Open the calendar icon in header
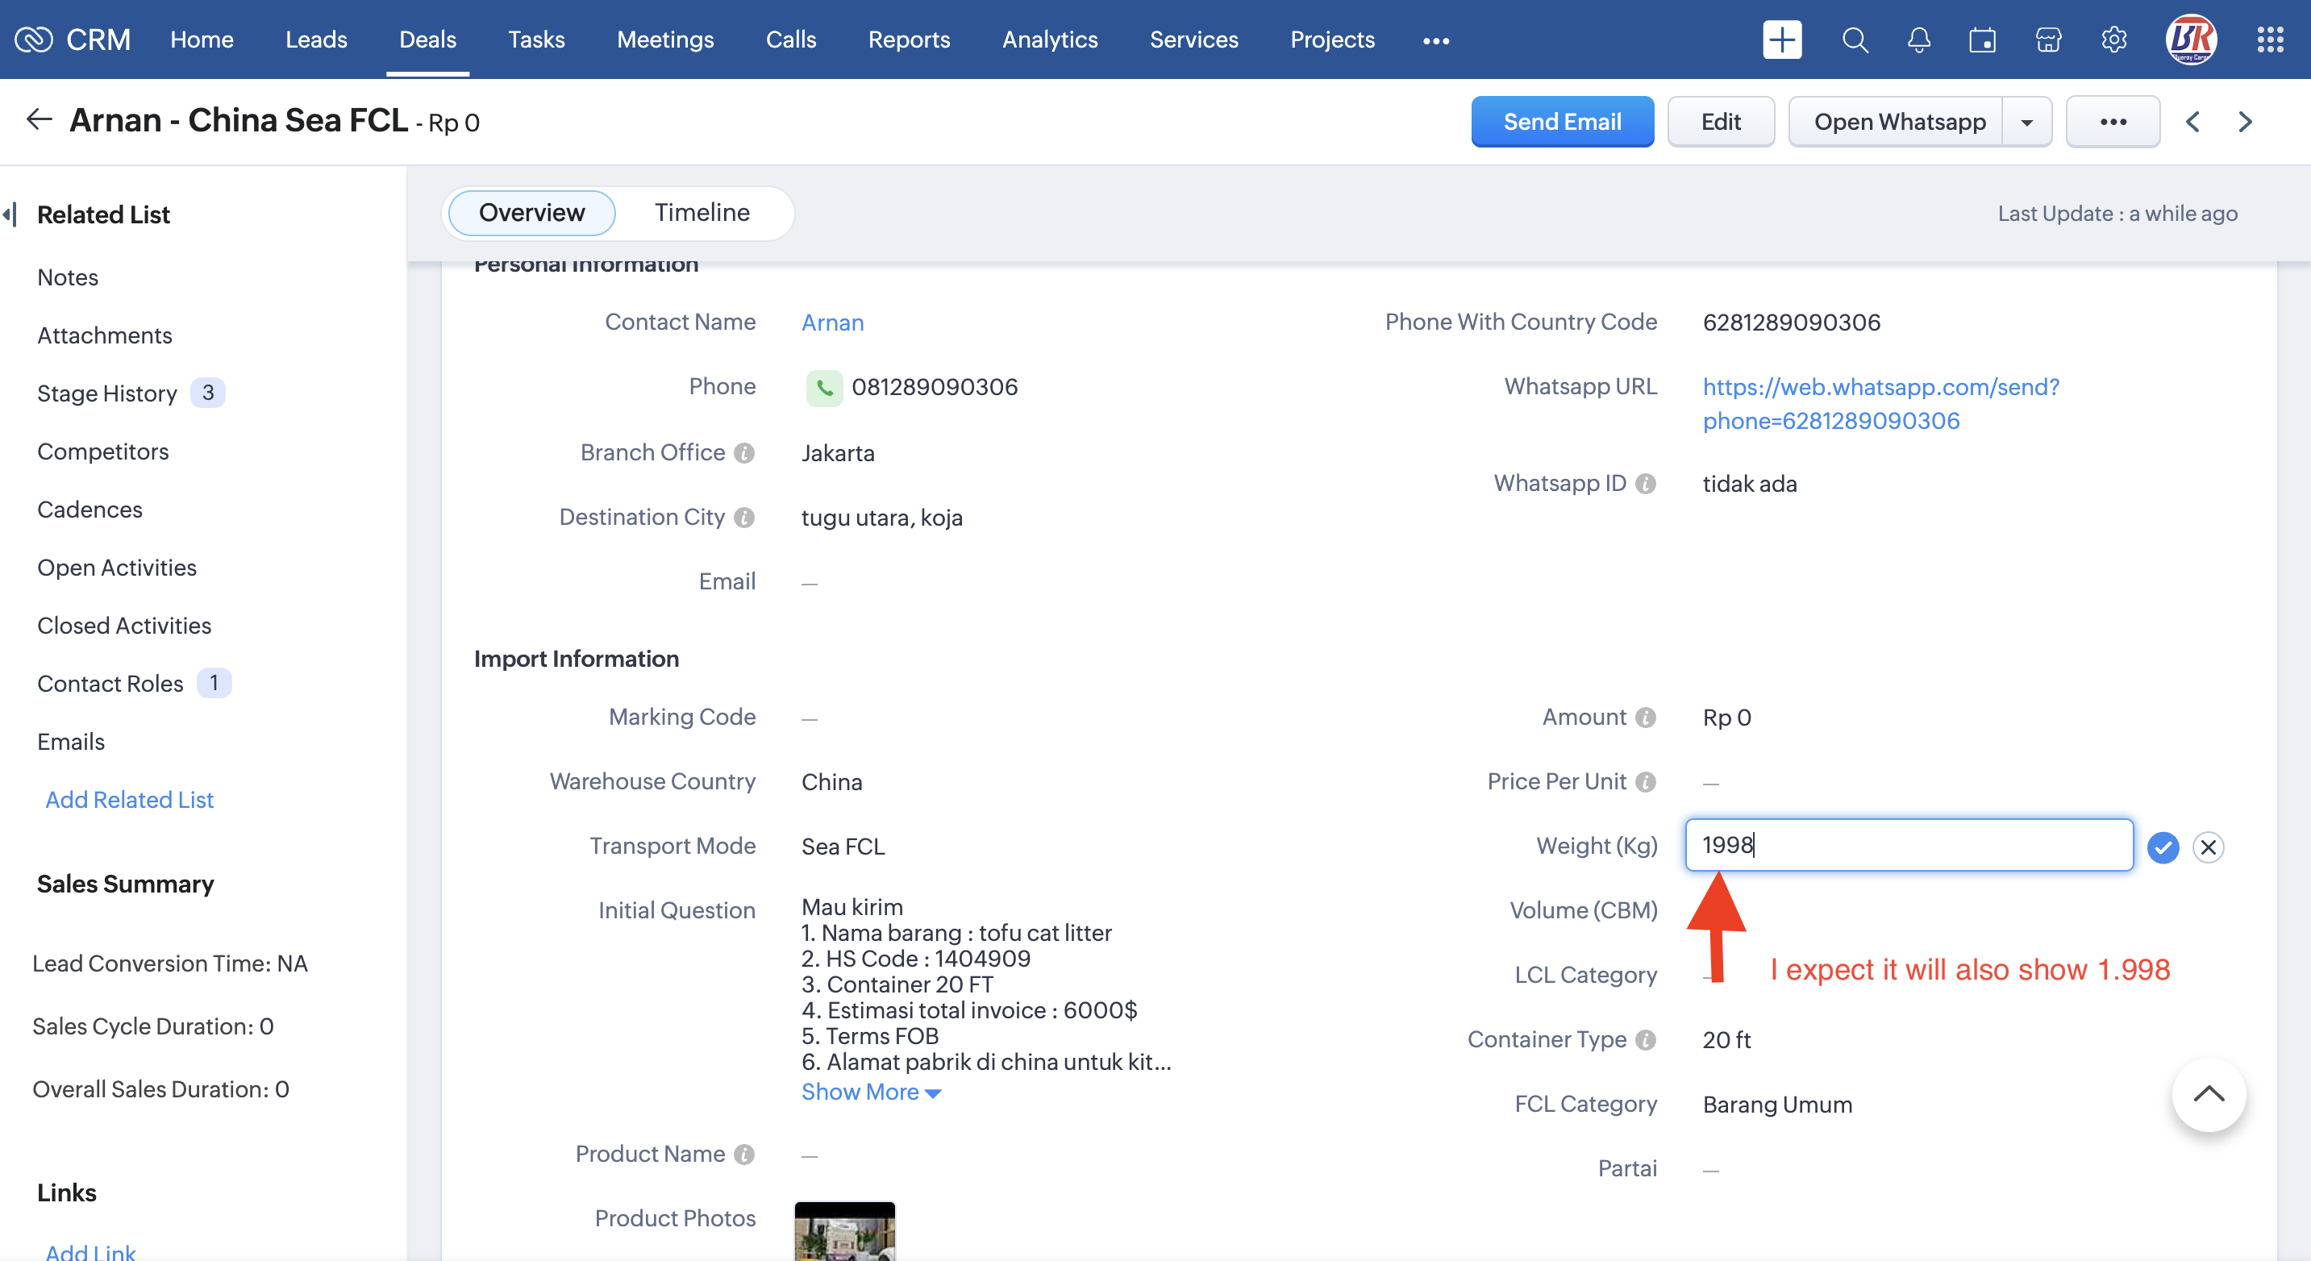The width and height of the screenshot is (2311, 1261). tap(1982, 40)
